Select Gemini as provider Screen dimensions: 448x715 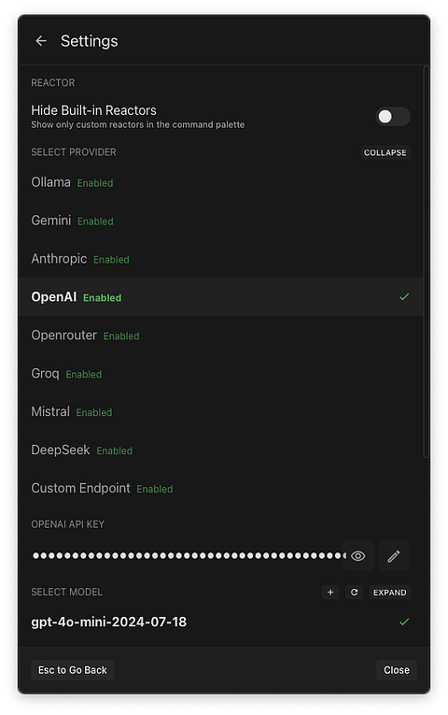pyautogui.click(x=221, y=221)
